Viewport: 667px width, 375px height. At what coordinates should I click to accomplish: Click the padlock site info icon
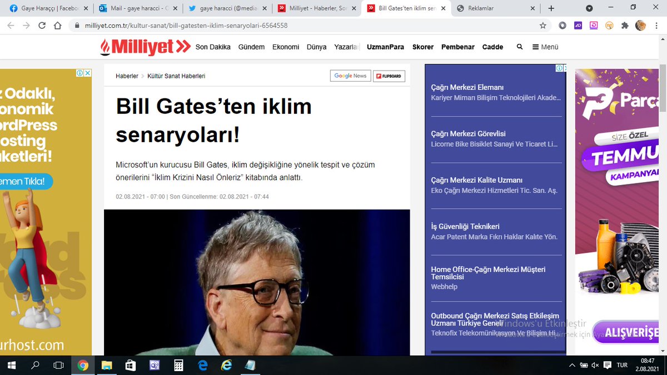point(76,26)
